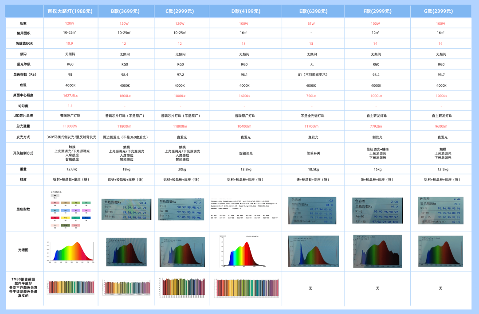The width and height of the screenshot is (479, 314).
Task: Open the C款 TM30 report bar chart
Action: point(182,287)
